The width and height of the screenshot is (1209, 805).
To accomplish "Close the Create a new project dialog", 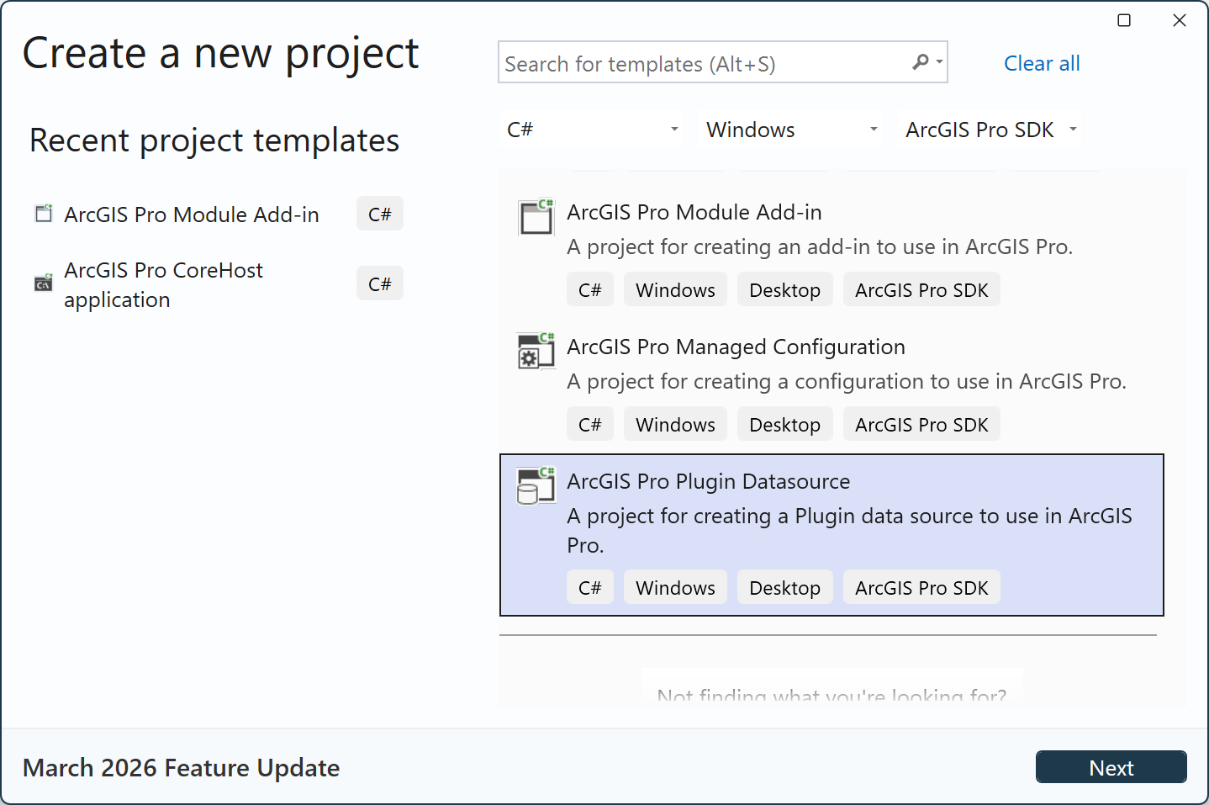I will [1180, 20].
